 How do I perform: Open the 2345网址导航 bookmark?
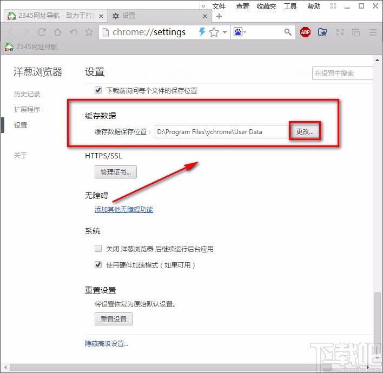tap(31, 46)
